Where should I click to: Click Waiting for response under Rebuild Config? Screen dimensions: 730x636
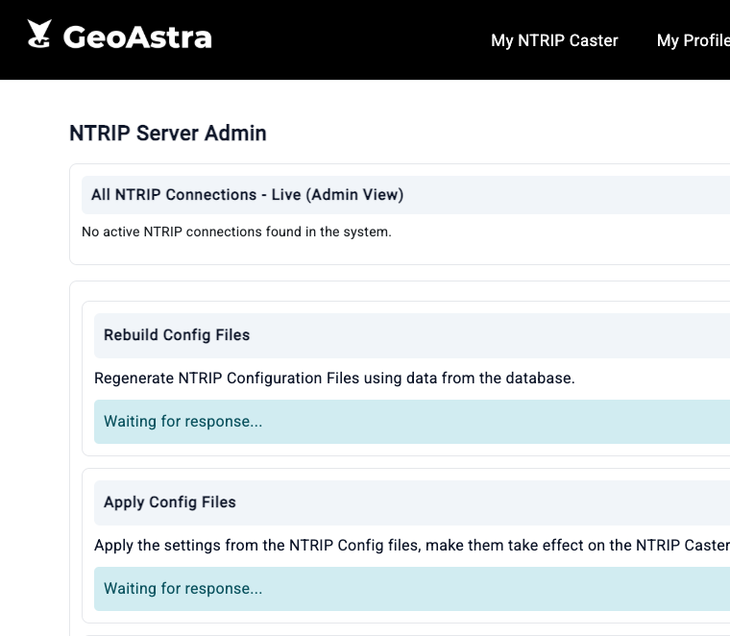point(412,422)
